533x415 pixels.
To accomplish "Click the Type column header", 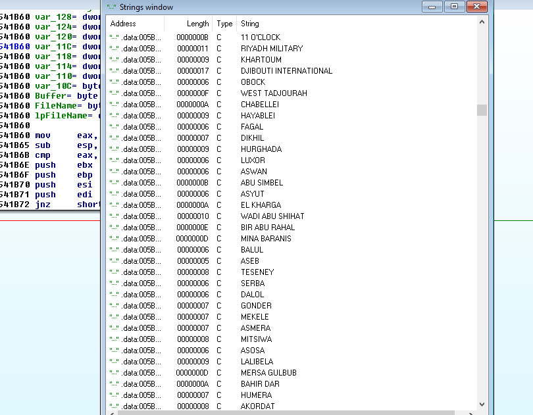I will point(224,24).
